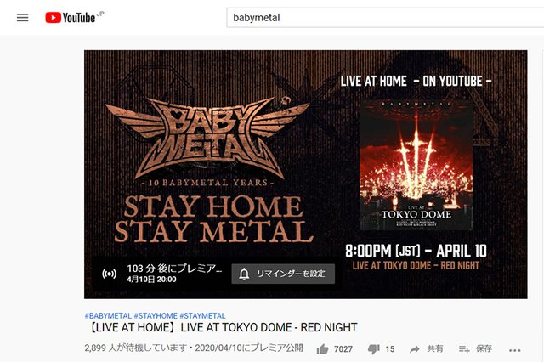Click the save to playlist icon
The width and height of the screenshot is (544, 362).
coord(464,348)
